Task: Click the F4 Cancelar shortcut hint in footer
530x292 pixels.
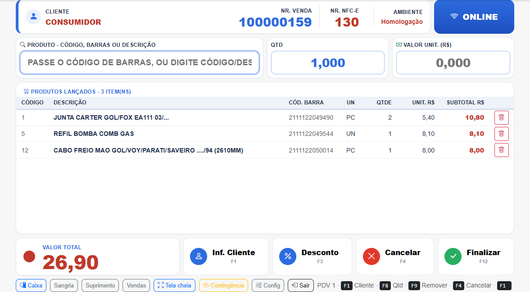Action: pos(472,285)
